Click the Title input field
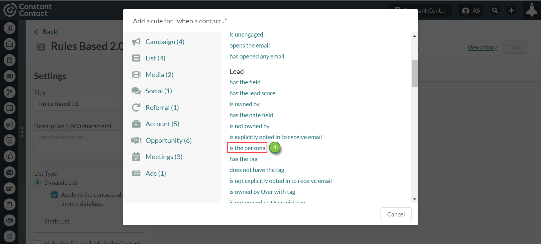The height and width of the screenshot is (244, 541). tap(79, 104)
